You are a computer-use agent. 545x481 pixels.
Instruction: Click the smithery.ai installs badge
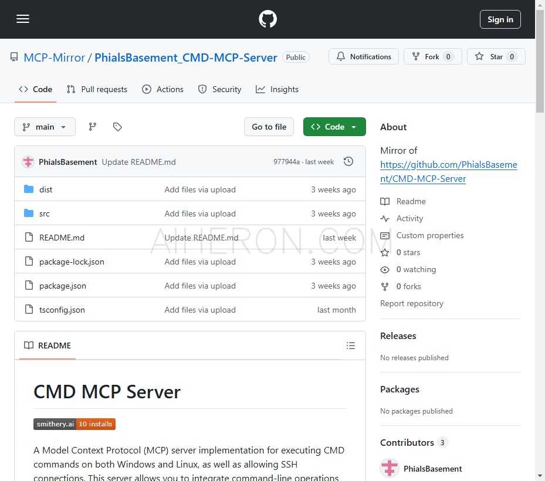[75, 424]
